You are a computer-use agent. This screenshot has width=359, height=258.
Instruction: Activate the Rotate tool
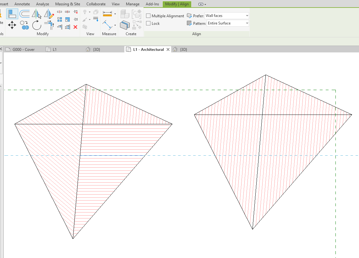pyautogui.click(x=36, y=25)
